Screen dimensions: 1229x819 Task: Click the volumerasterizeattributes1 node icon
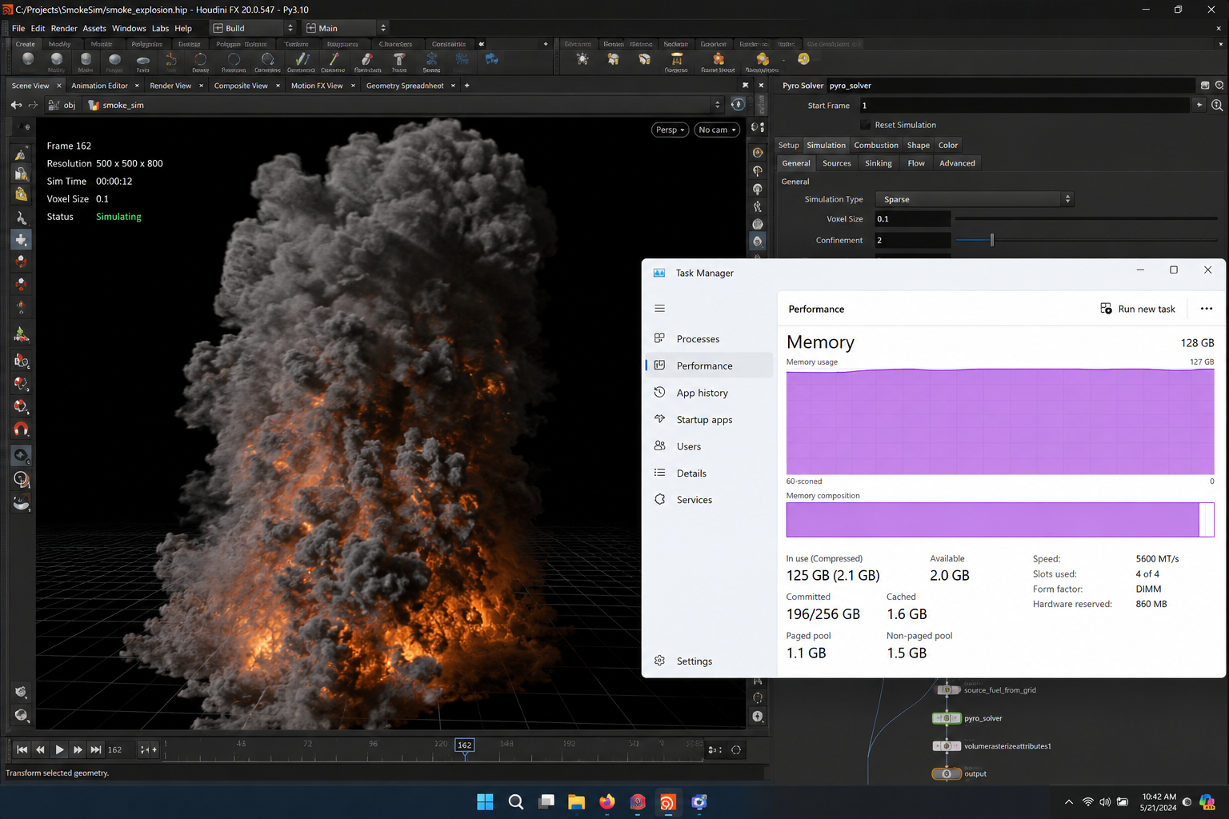[947, 746]
